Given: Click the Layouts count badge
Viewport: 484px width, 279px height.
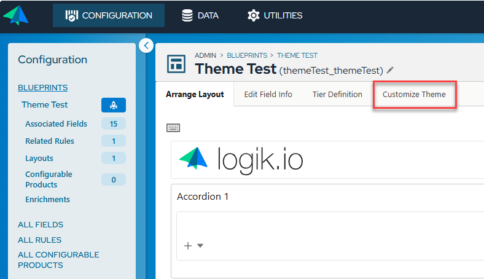Looking at the screenshot, I should (114, 159).
